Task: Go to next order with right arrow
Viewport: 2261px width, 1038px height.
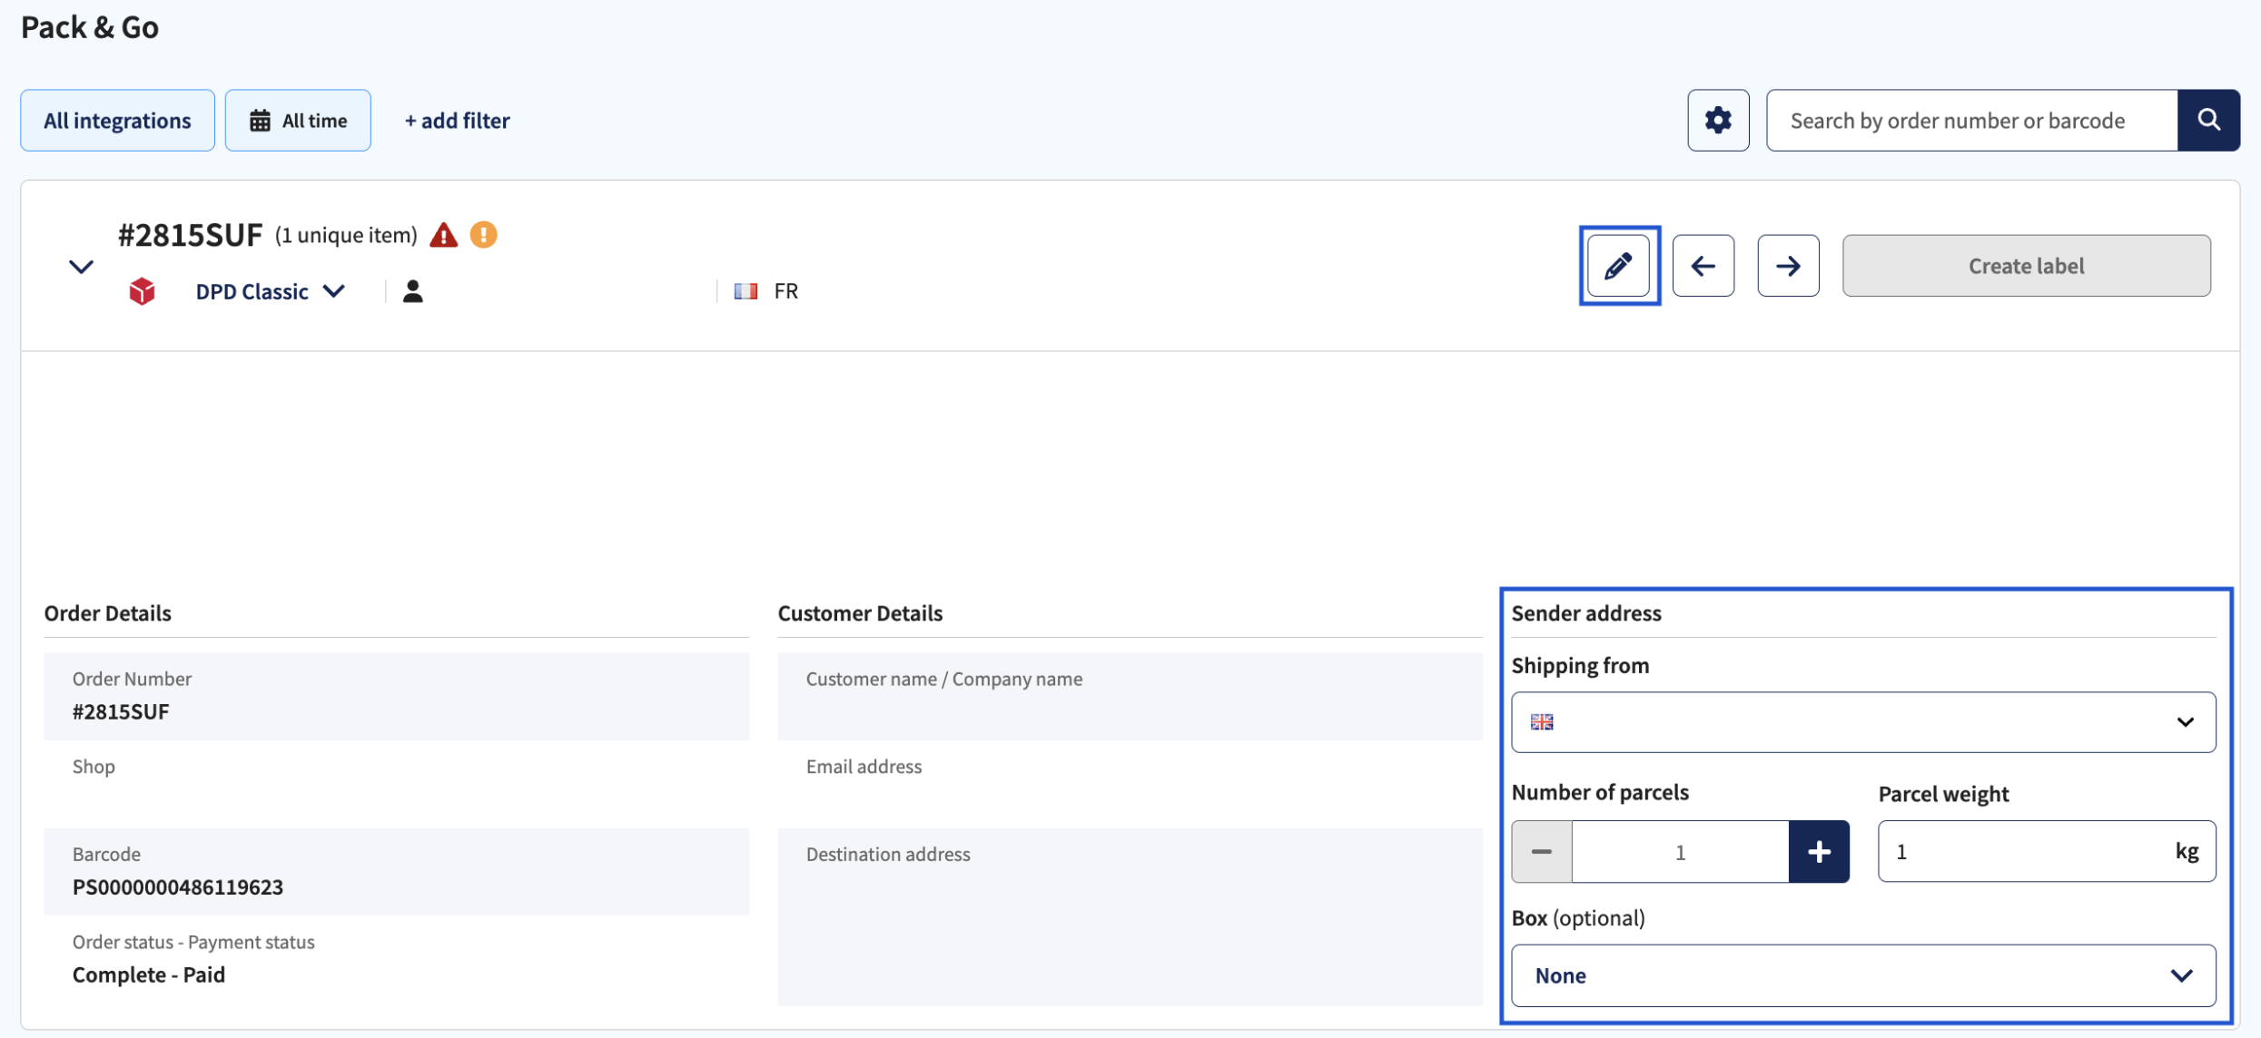Action: 1788,266
